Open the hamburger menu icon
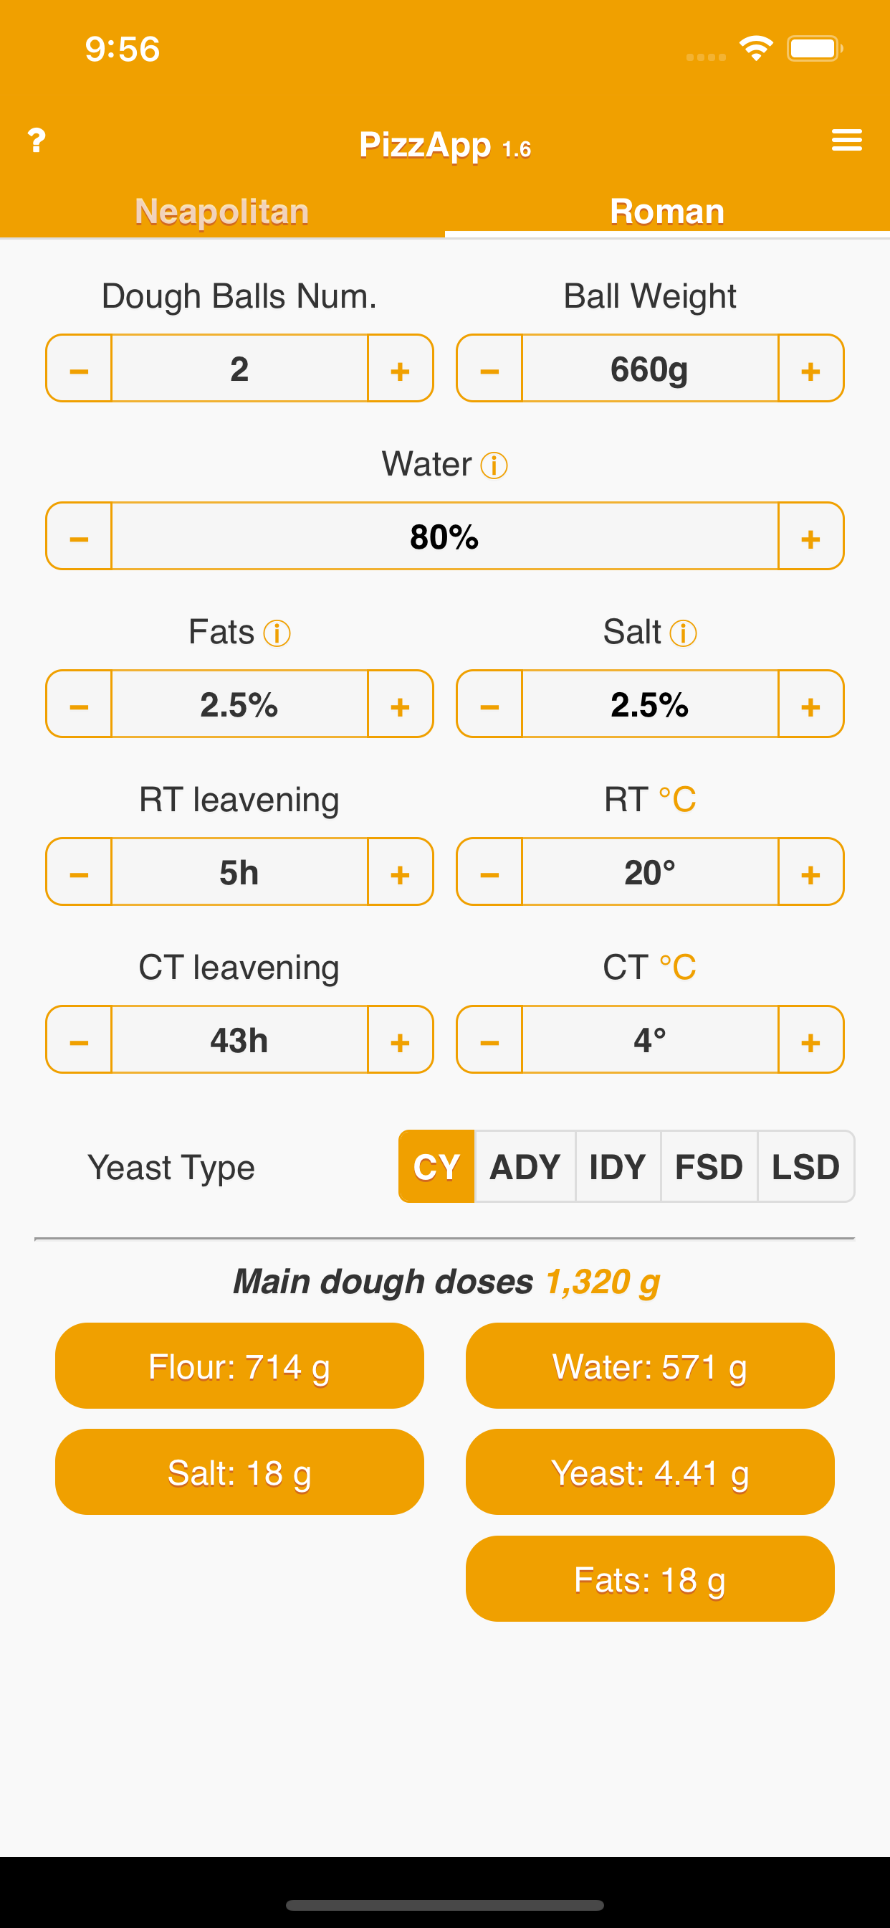Viewport: 890px width, 1928px height. (846, 140)
